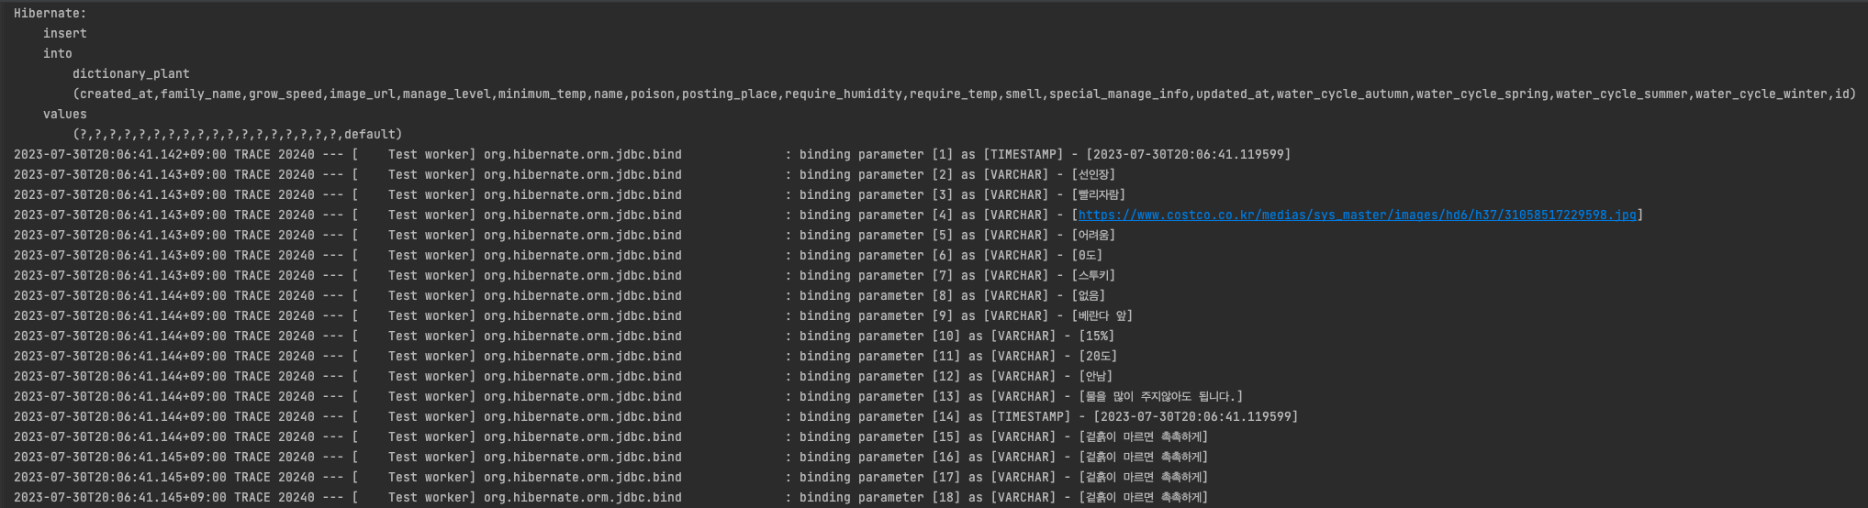The image size is (1868, 508).
Task: Click the '스투키' value of parameter [7]
Action: pos(1093,276)
